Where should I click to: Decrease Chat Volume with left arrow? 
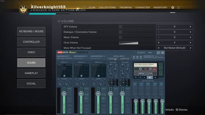coord(159,42)
